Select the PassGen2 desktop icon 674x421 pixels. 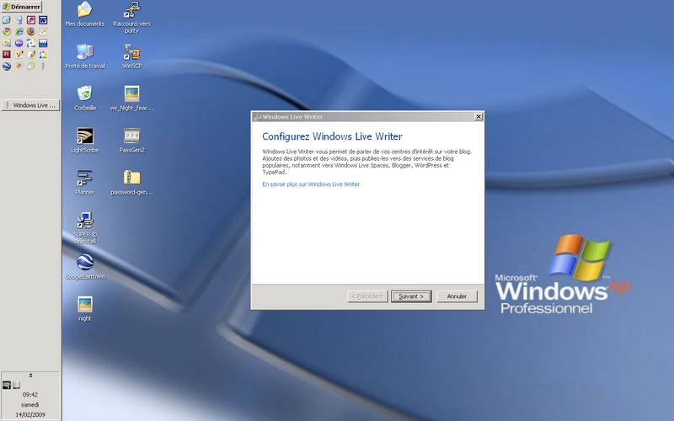pyautogui.click(x=131, y=140)
